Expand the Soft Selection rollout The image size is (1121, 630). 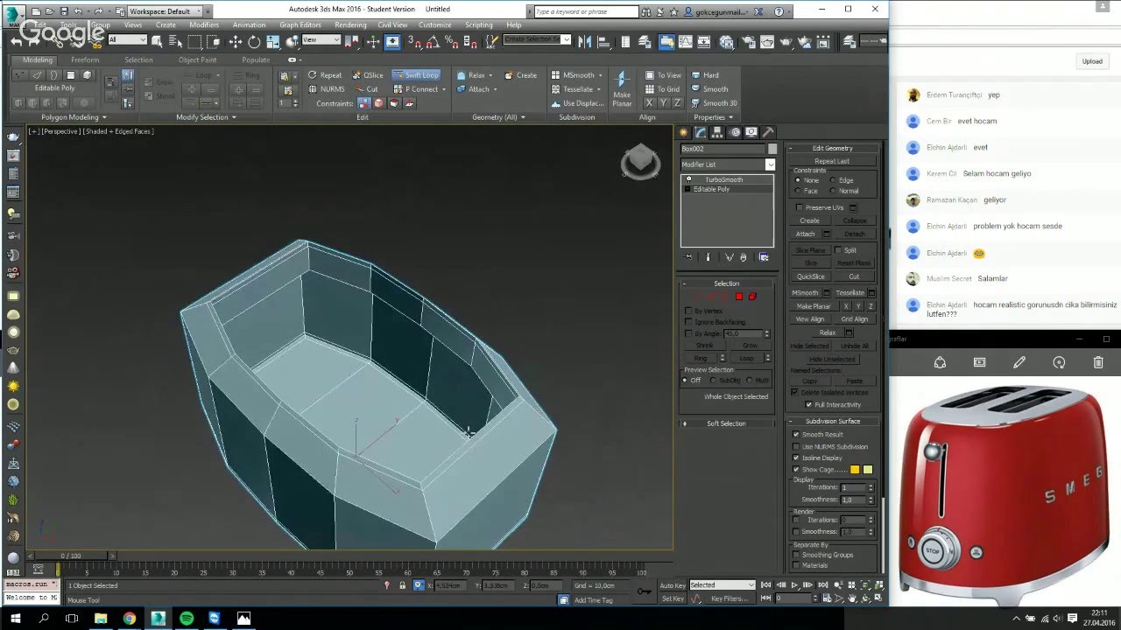point(726,423)
